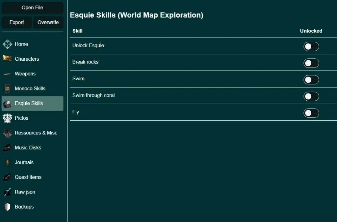Click the Raw json pen icon
The width and height of the screenshot is (337, 222).
click(7, 192)
